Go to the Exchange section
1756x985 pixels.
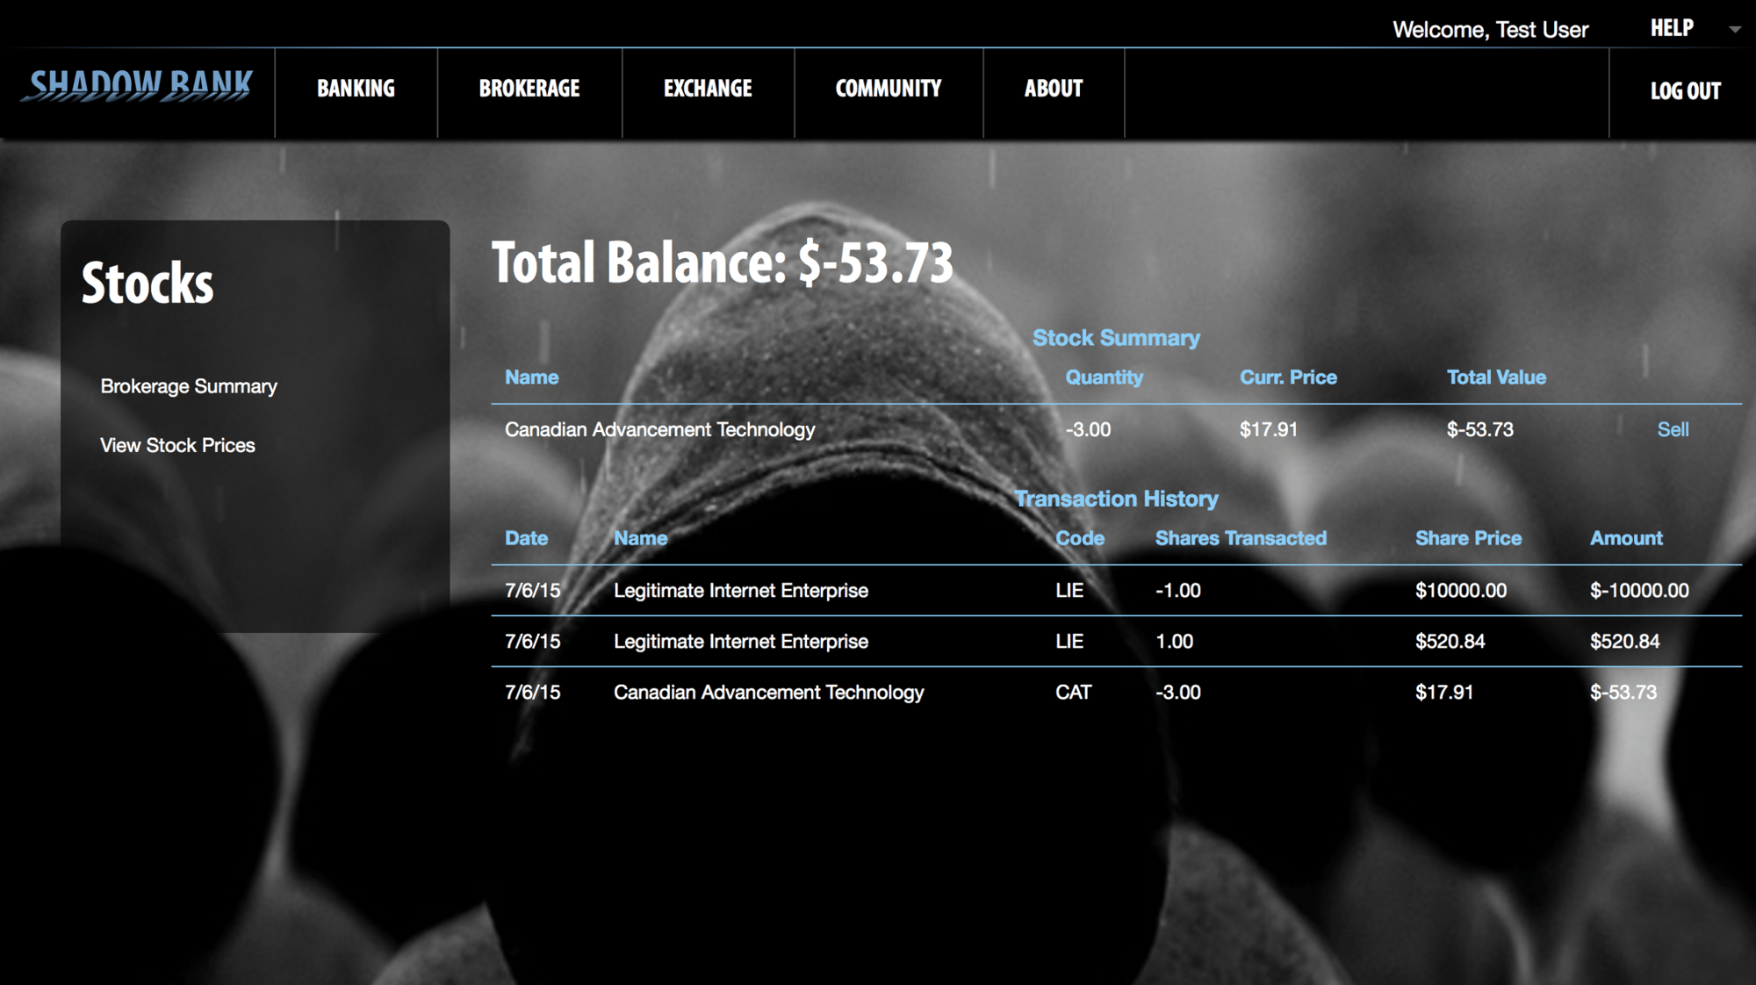[708, 89]
